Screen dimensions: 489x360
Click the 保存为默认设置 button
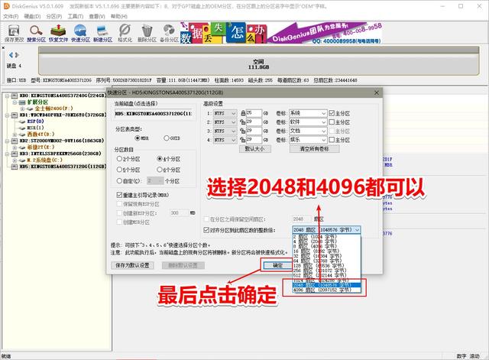(132, 265)
